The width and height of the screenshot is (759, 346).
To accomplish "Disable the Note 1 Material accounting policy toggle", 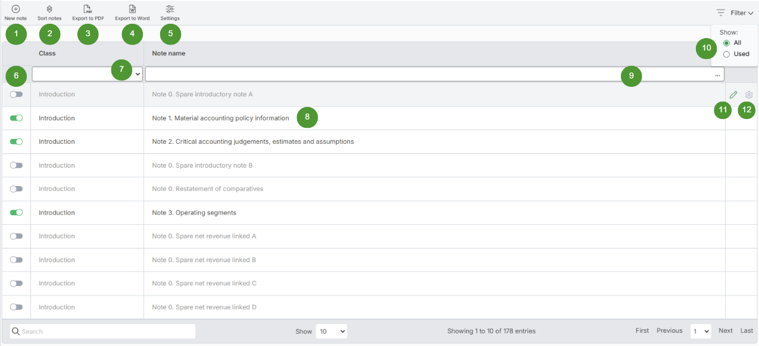I will pyautogui.click(x=16, y=118).
